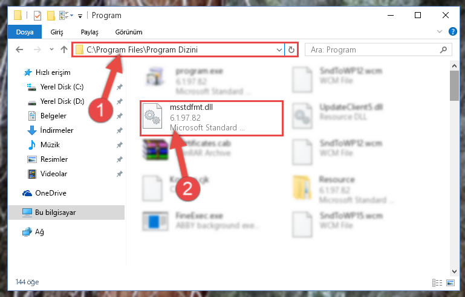Expand the address bar history dropdown
The width and height of the screenshot is (465, 297).
coord(279,49)
